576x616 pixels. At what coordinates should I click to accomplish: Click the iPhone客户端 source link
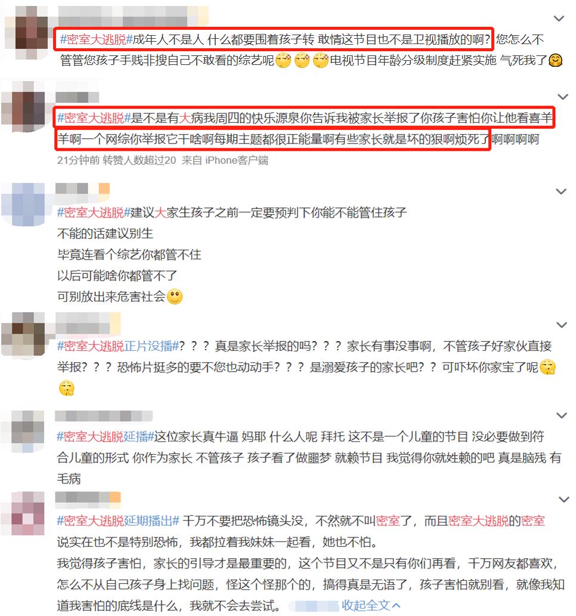click(237, 160)
